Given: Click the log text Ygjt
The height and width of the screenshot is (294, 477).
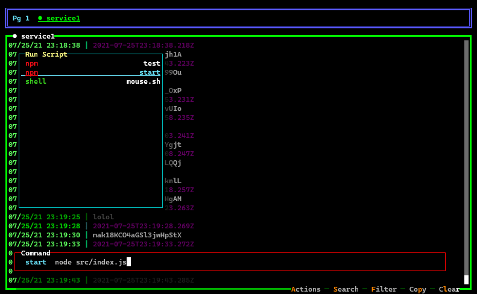Looking at the screenshot, I should pos(173,145).
